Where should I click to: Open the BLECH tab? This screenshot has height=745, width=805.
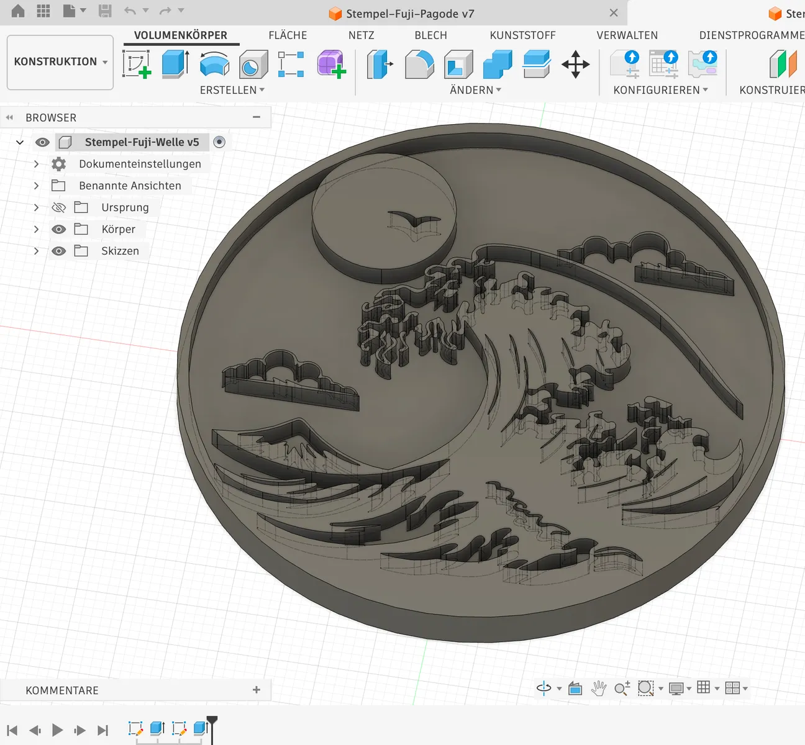pyautogui.click(x=431, y=35)
